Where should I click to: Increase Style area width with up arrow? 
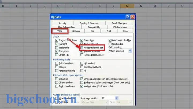(116, 97)
